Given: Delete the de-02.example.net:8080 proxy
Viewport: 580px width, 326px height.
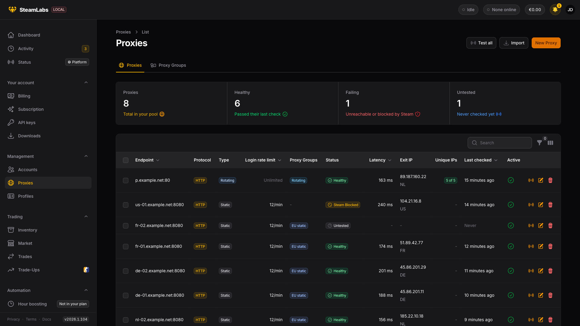Looking at the screenshot, I should (x=550, y=271).
